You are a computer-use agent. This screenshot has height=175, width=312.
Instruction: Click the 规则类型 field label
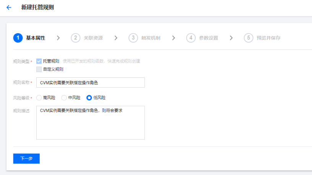point(21,61)
